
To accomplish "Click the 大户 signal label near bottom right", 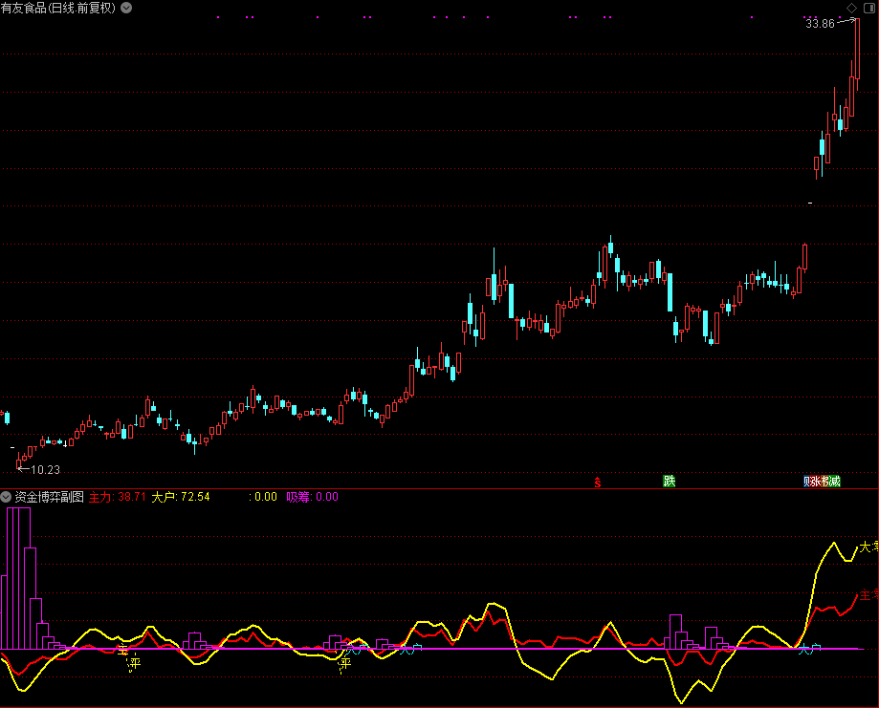I will tap(809, 650).
